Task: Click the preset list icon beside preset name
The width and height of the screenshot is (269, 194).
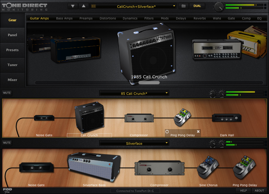Action: 93,6
